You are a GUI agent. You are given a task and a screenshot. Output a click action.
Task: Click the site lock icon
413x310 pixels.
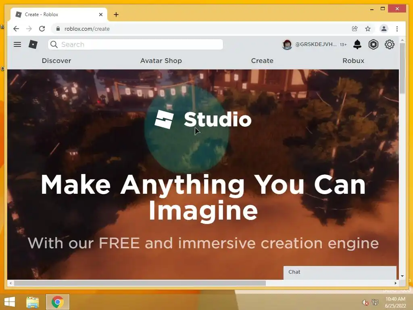[58, 29]
